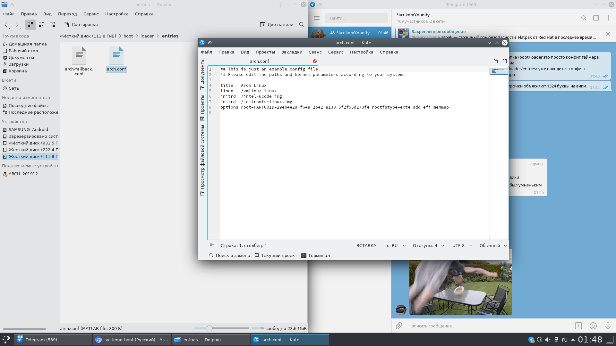Screen dimensions: 616x346
Task: Toggle Dolphin split view Две панели
Action: pos(277,25)
